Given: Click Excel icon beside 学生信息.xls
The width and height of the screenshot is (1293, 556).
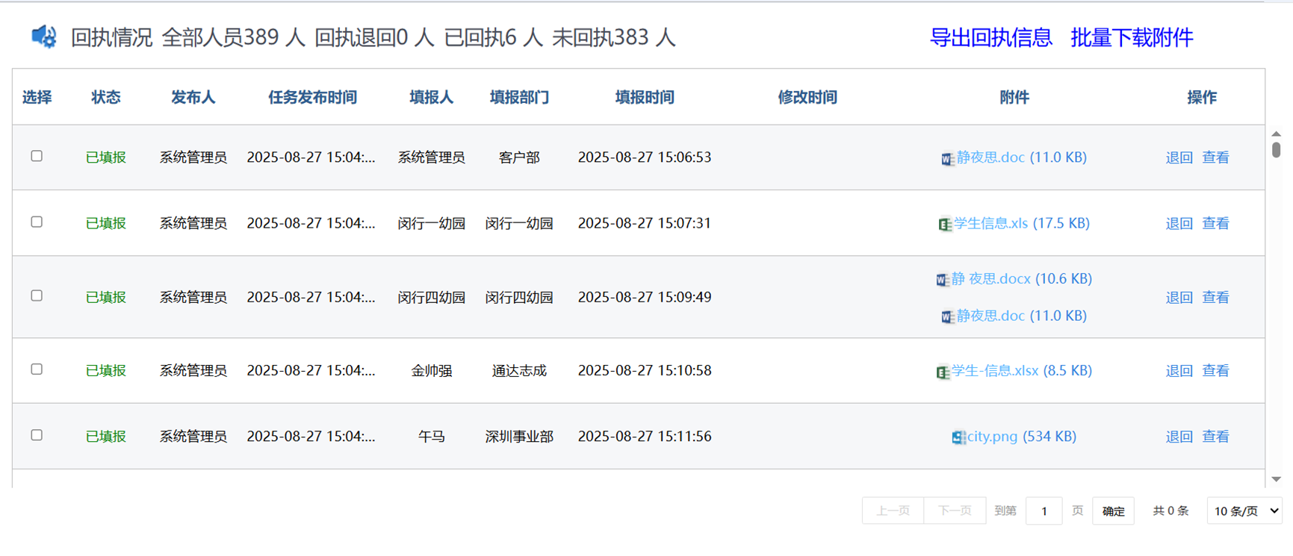Looking at the screenshot, I should tap(944, 224).
